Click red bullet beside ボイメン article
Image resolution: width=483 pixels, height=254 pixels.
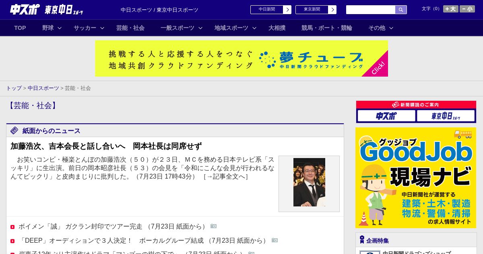click(12, 227)
